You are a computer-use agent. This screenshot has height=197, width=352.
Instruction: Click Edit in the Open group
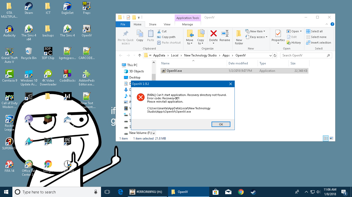292,37
